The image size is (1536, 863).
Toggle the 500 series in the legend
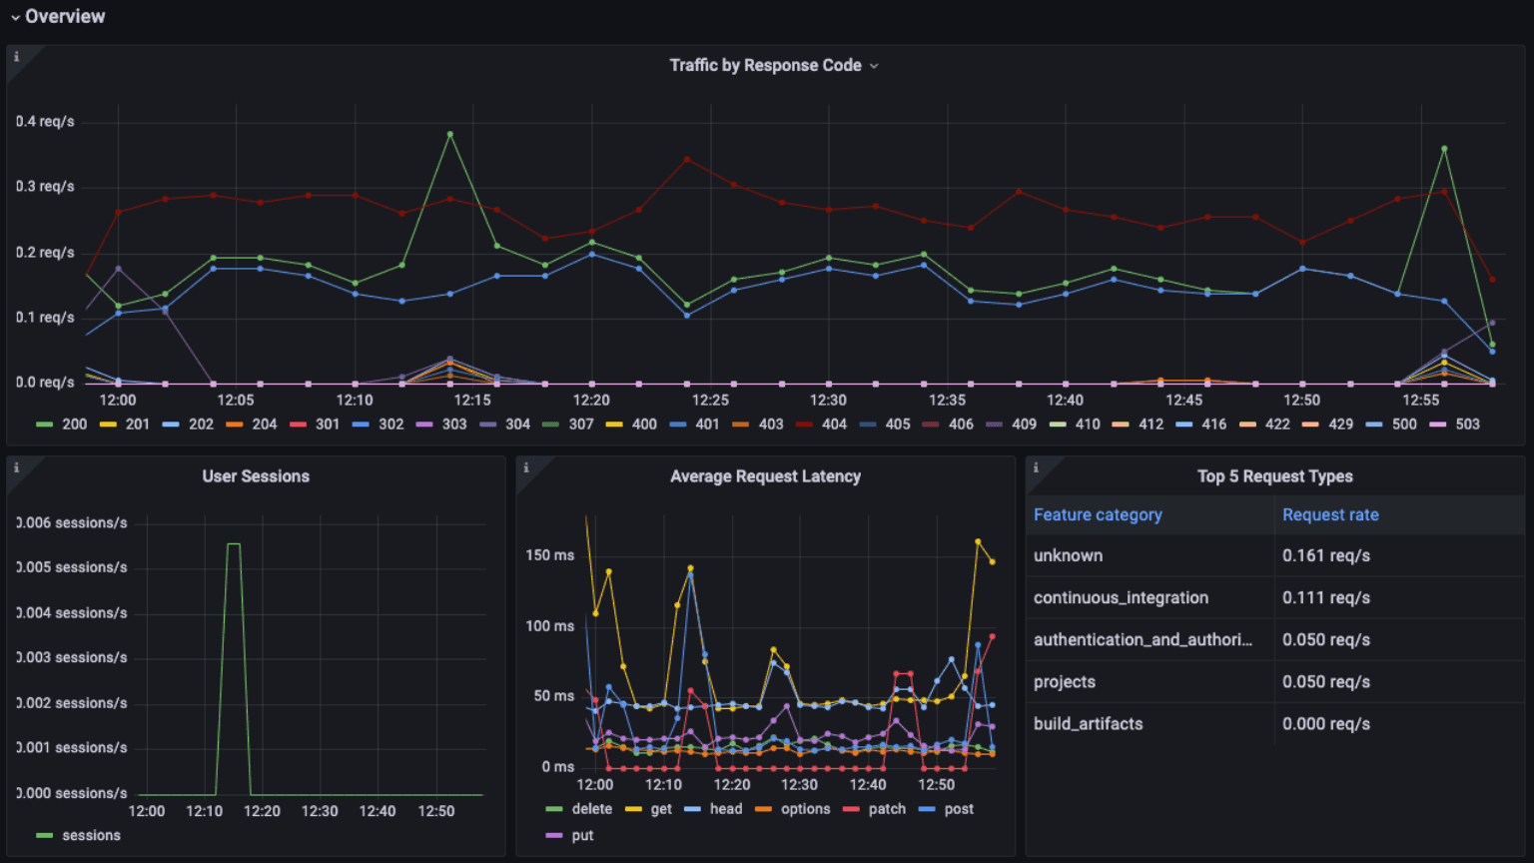coord(1403,424)
